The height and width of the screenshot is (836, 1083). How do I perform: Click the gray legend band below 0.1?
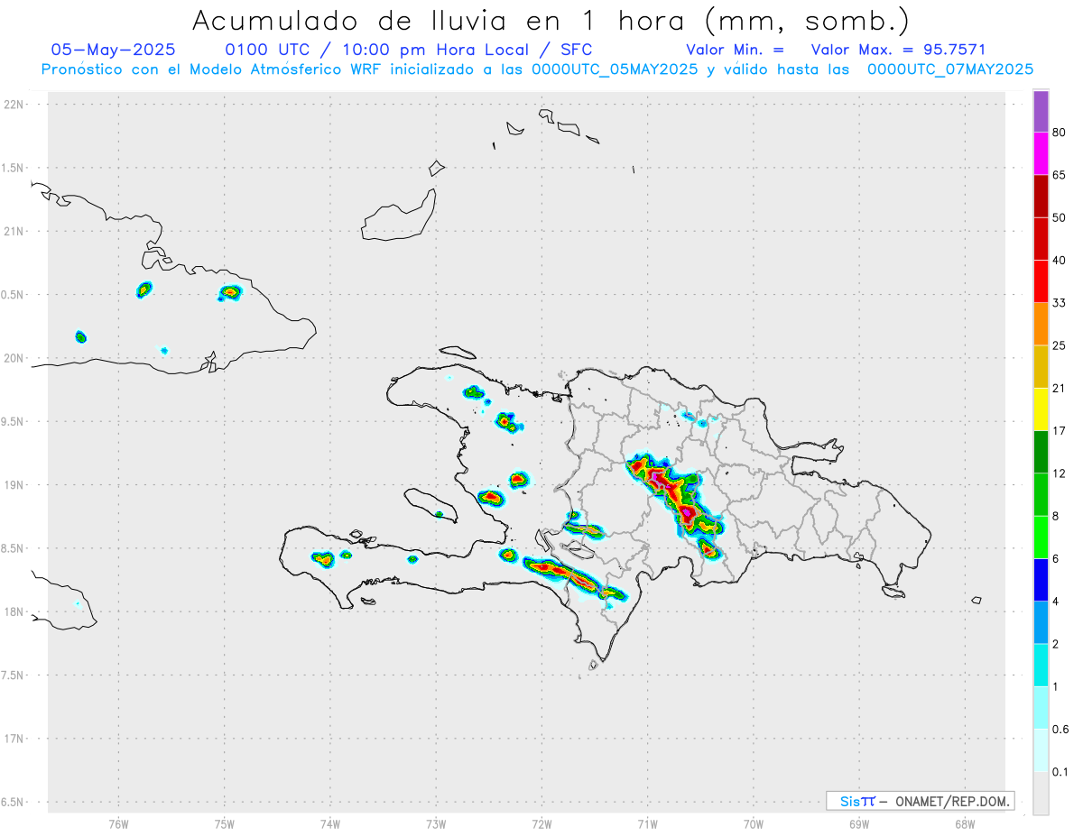1041,793
